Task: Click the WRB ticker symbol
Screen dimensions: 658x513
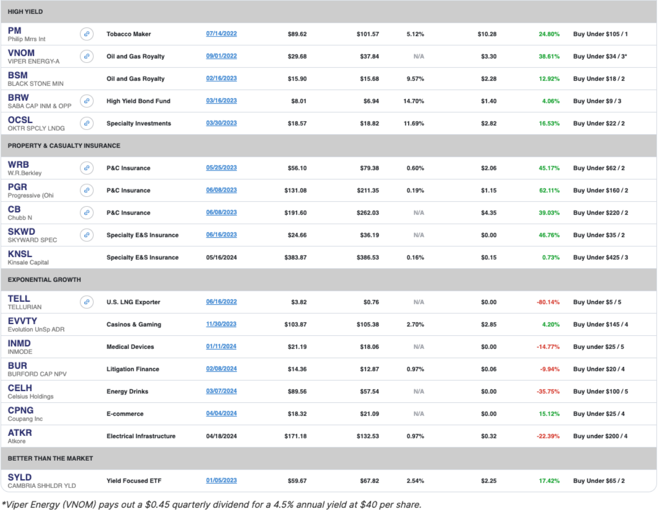Action: 18,164
